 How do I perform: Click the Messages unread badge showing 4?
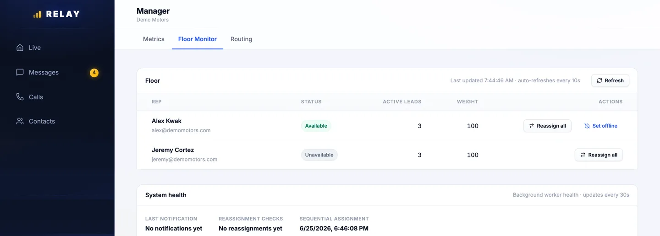pos(94,72)
